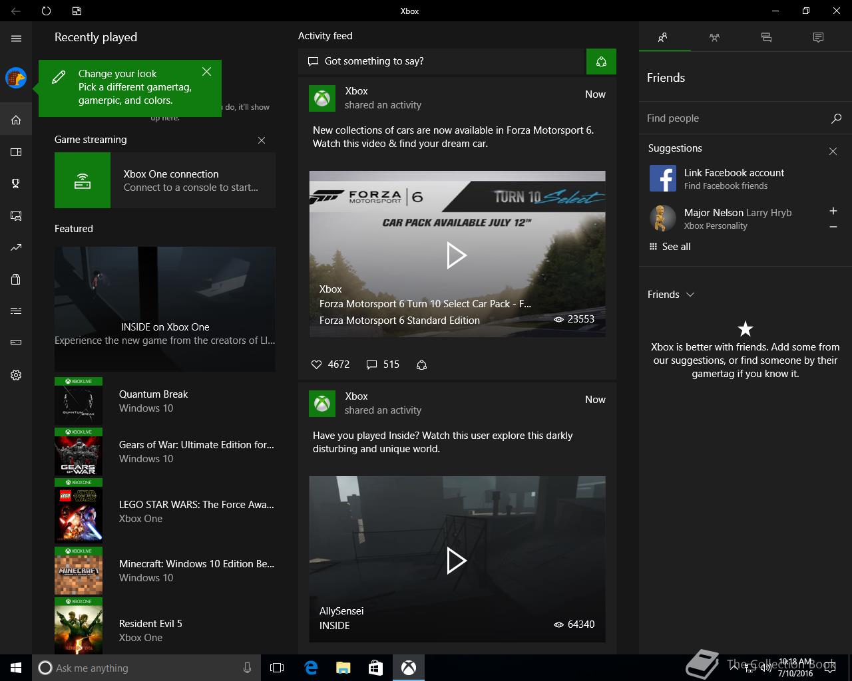
Task: Click Xbox One connection tile
Action: coord(165,180)
